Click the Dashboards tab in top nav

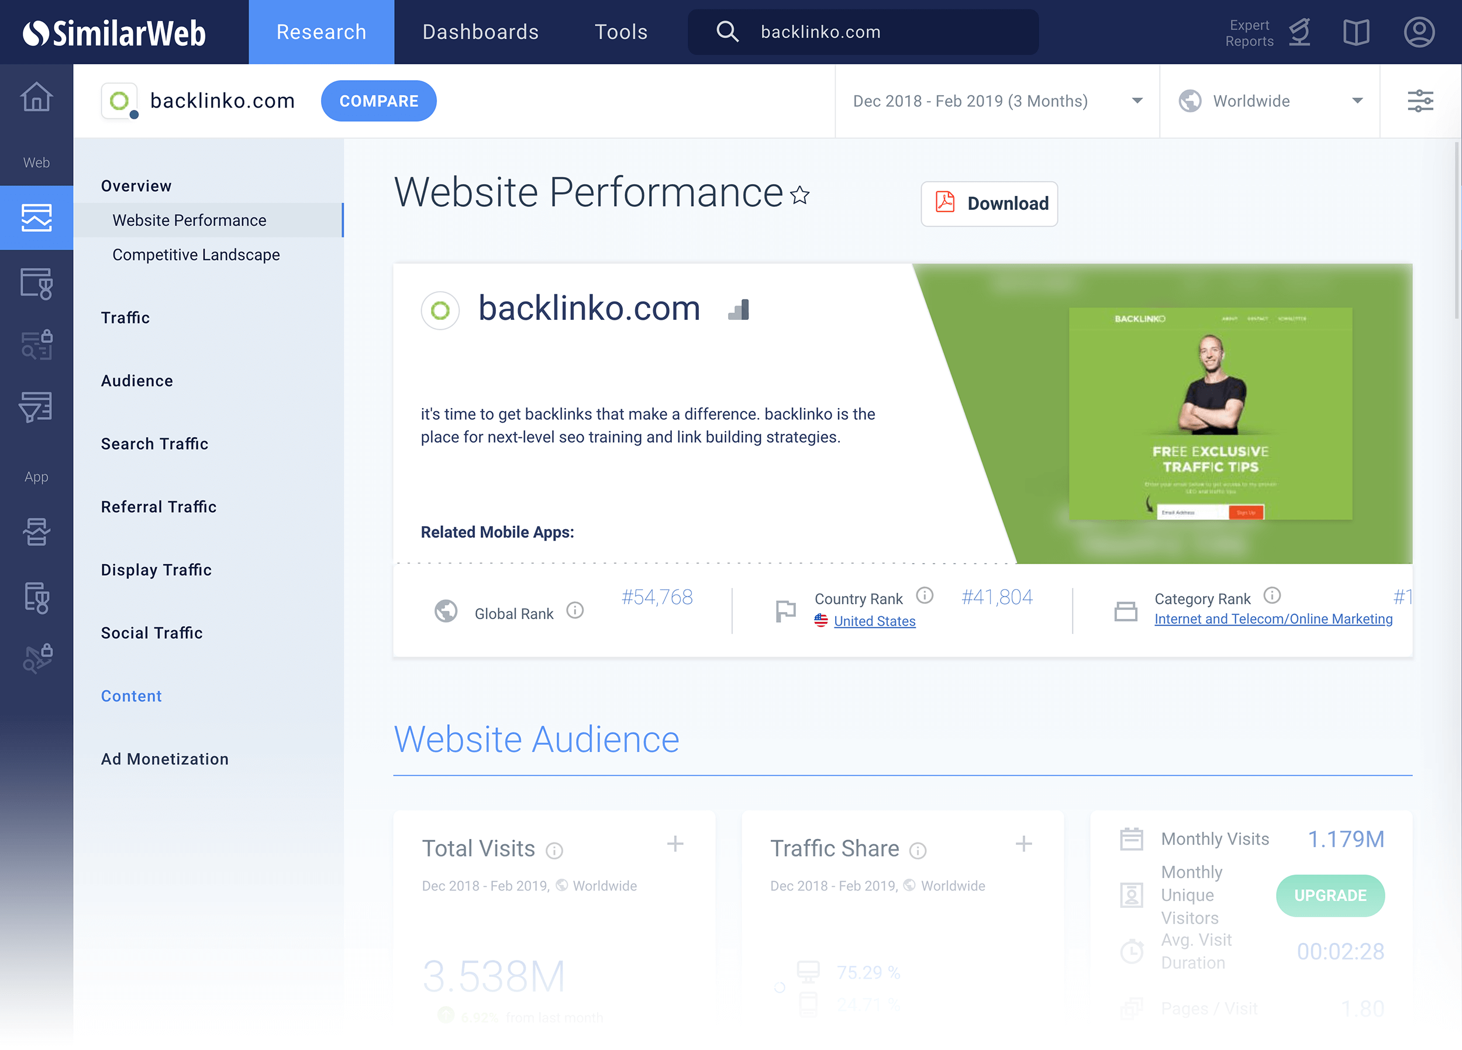point(480,32)
